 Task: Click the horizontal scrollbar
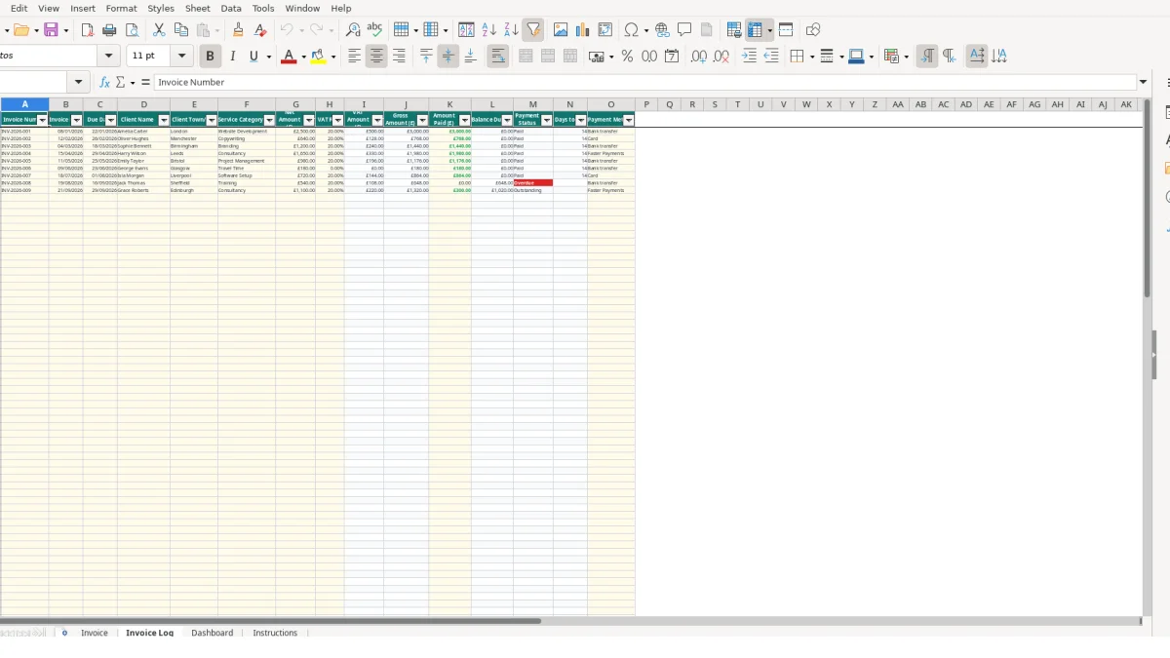point(270,620)
